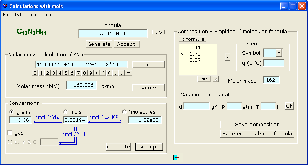The image size is (308, 165).
Task: Select the C 7.41 composition row
Action: [x=198, y=48]
